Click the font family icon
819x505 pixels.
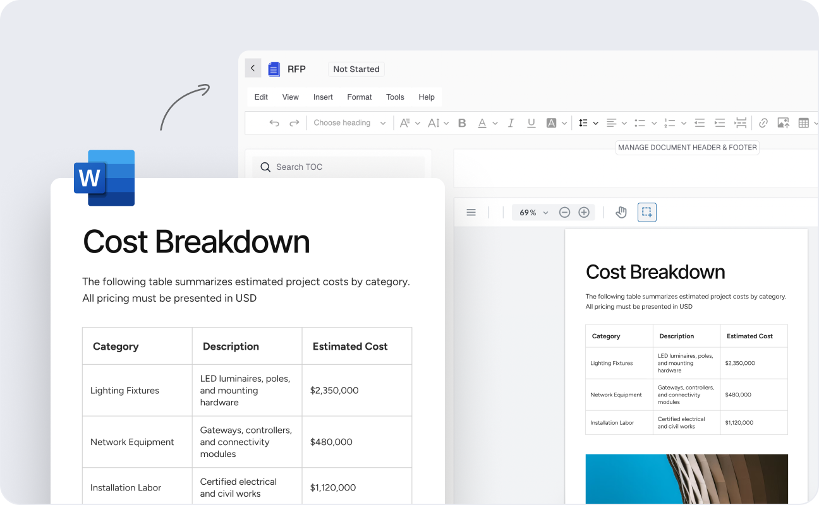pos(404,123)
